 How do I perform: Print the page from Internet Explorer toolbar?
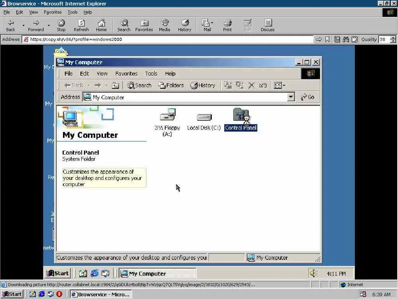point(227,25)
